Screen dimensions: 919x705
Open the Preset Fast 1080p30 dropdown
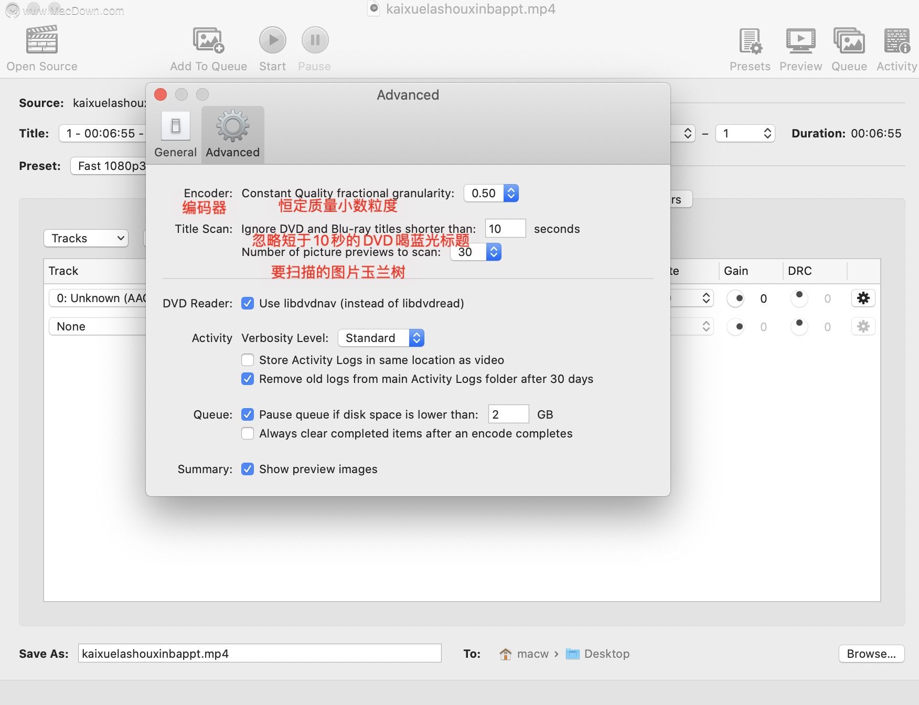[109, 166]
